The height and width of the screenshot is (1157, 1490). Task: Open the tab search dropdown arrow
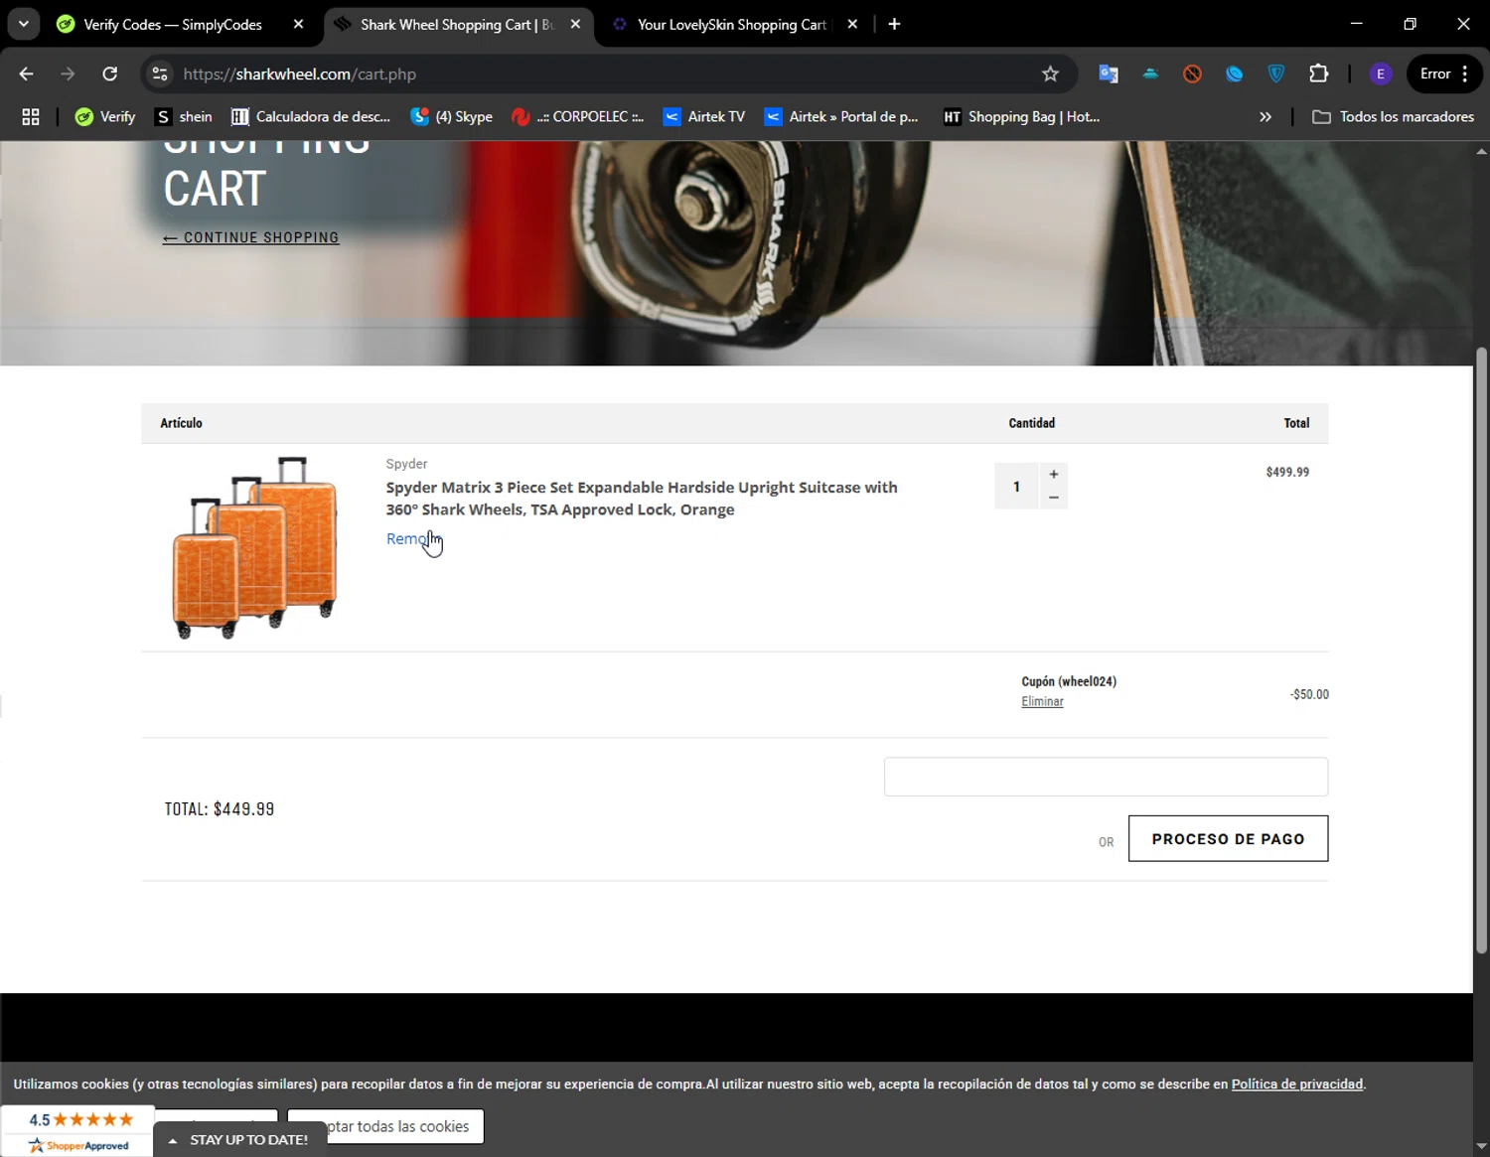[23, 24]
